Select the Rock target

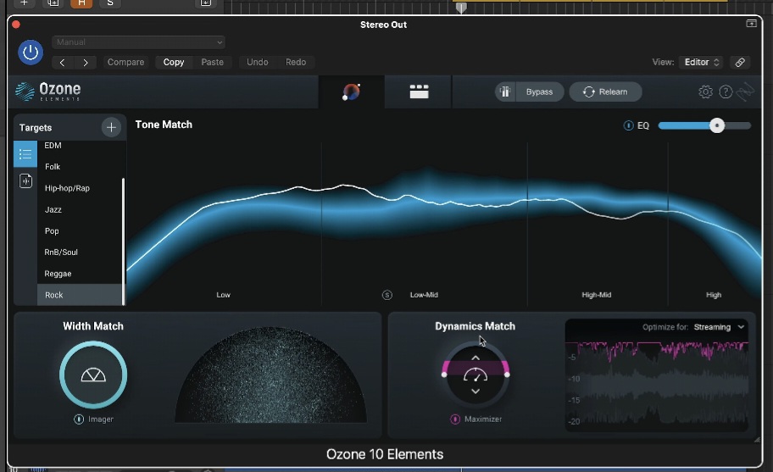pos(80,295)
